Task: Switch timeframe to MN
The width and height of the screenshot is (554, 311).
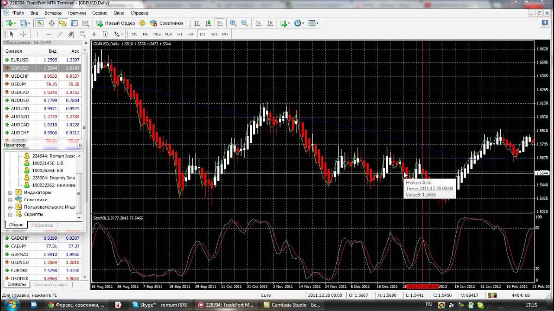Action: pos(225,34)
